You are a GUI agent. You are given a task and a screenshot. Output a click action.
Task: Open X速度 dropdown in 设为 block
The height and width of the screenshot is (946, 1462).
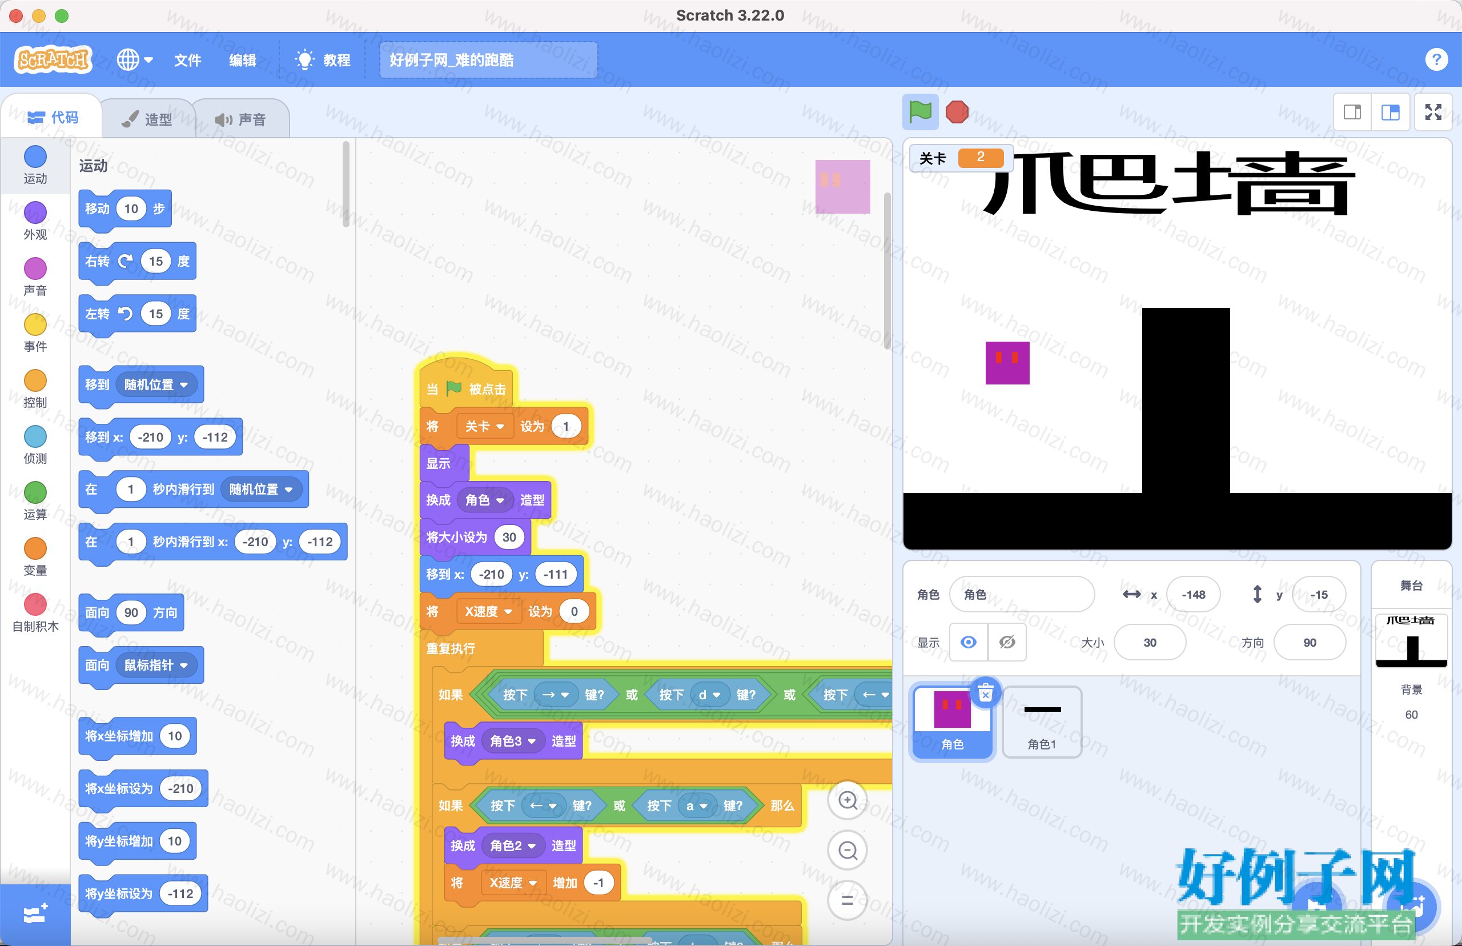tap(489, 611)
